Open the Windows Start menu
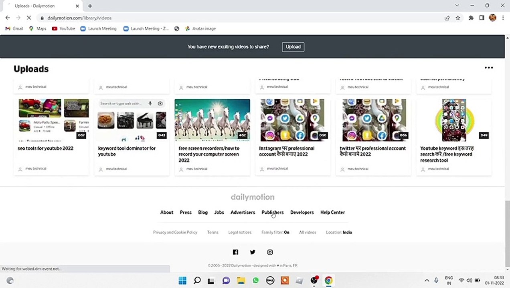 click(x=182, y=280)
